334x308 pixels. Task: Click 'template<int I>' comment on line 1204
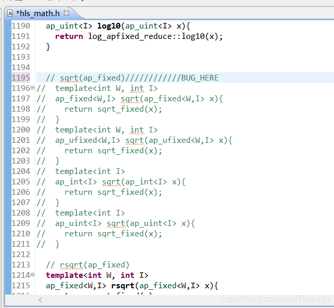[x=90, y=171]
